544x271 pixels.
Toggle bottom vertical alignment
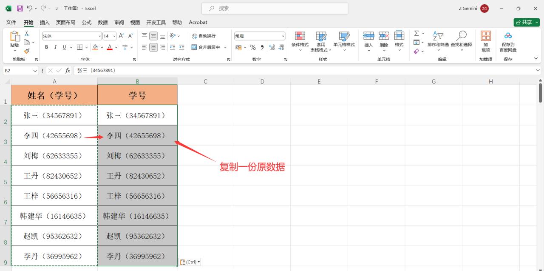tap(162, 36)
